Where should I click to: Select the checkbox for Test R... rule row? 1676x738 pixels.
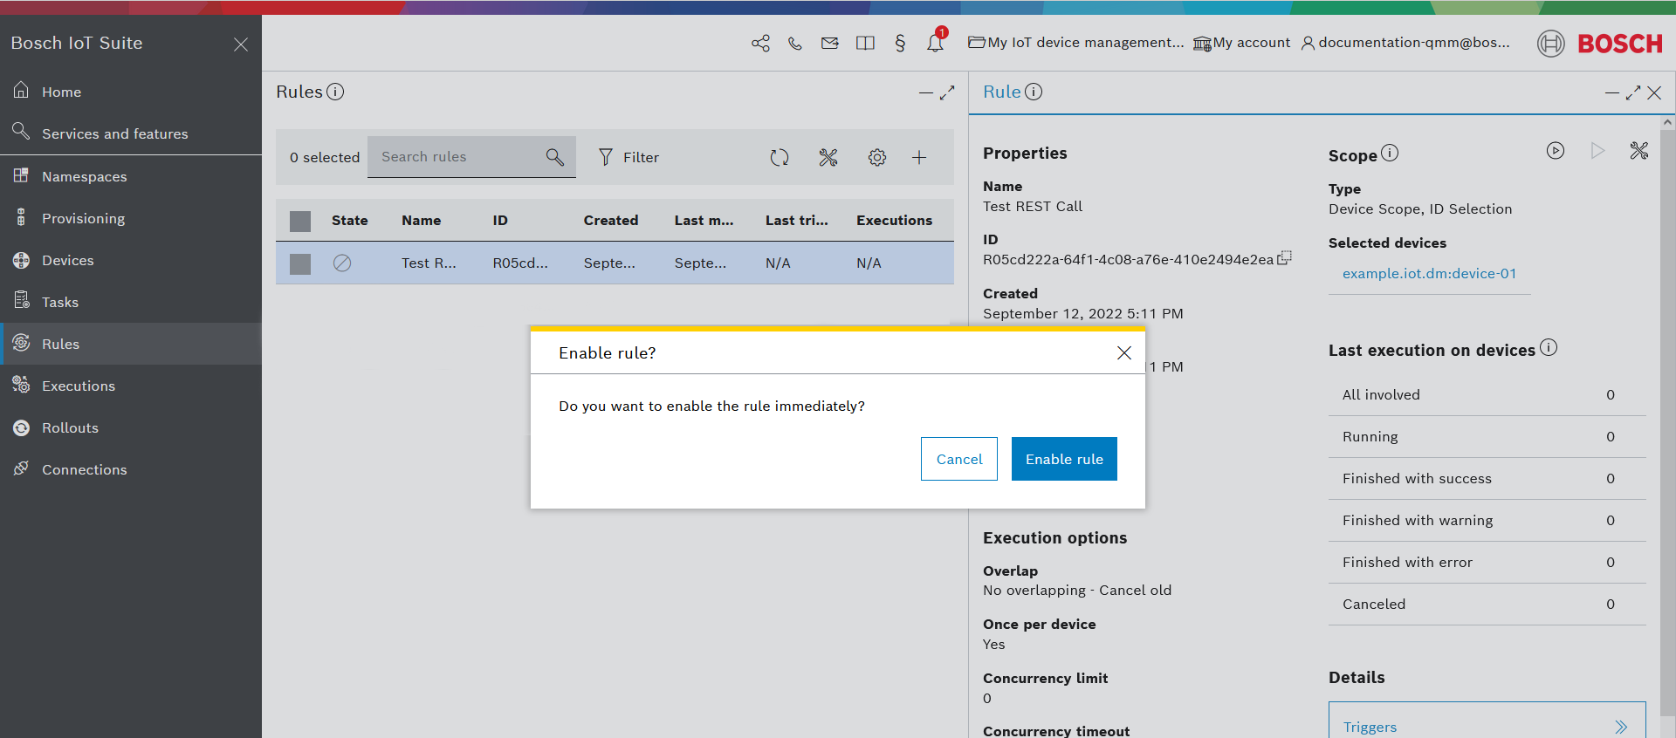tap(300, 263)
